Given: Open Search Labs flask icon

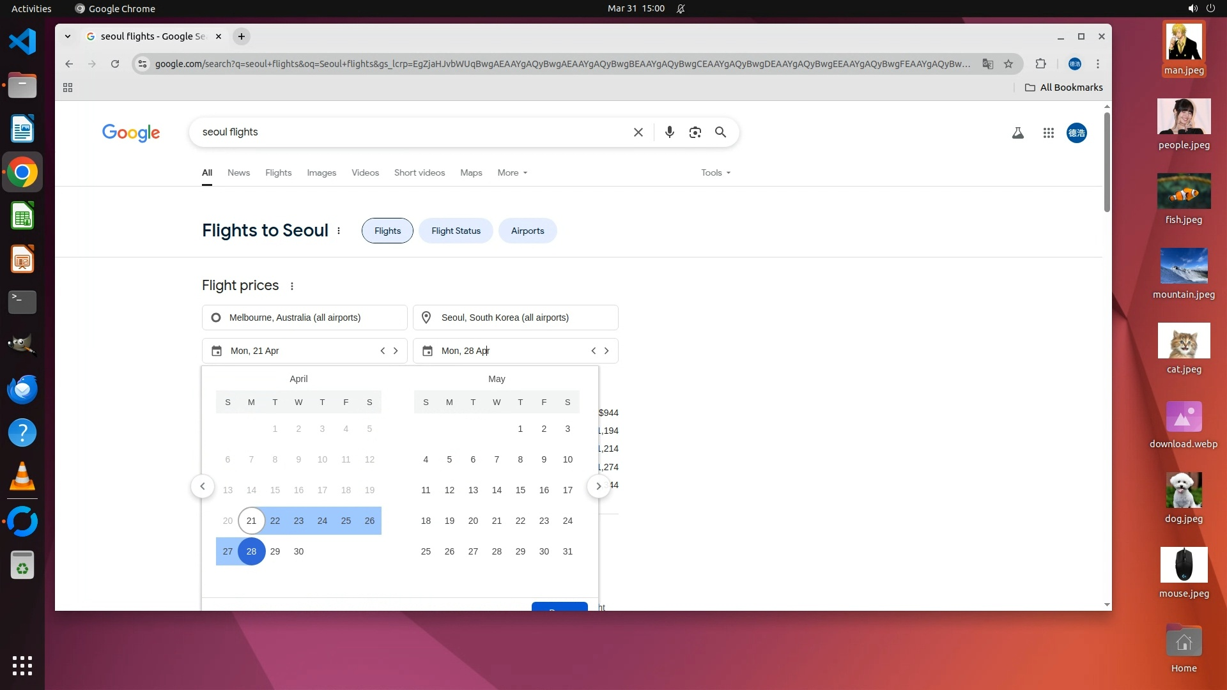Looking at the screenshot, I should 1017,133.
